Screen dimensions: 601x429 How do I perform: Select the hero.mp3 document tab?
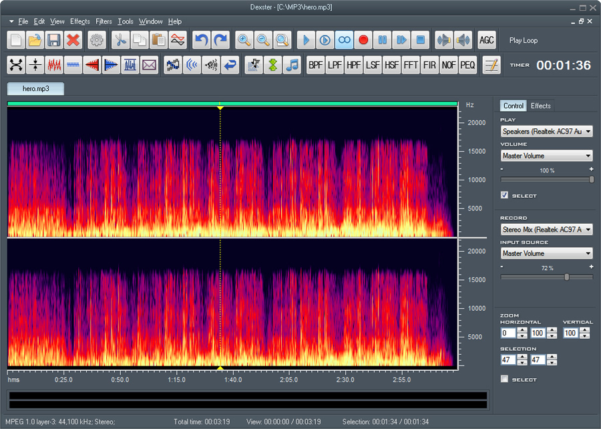[x=35, y=88]
